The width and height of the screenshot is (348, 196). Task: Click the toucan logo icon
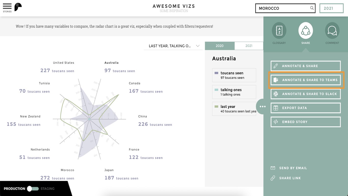[x=18, y=7]
